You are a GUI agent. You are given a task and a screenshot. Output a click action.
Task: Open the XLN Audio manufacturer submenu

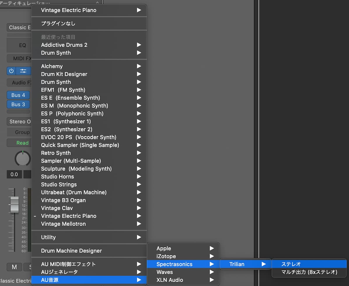tap(183, 280)
